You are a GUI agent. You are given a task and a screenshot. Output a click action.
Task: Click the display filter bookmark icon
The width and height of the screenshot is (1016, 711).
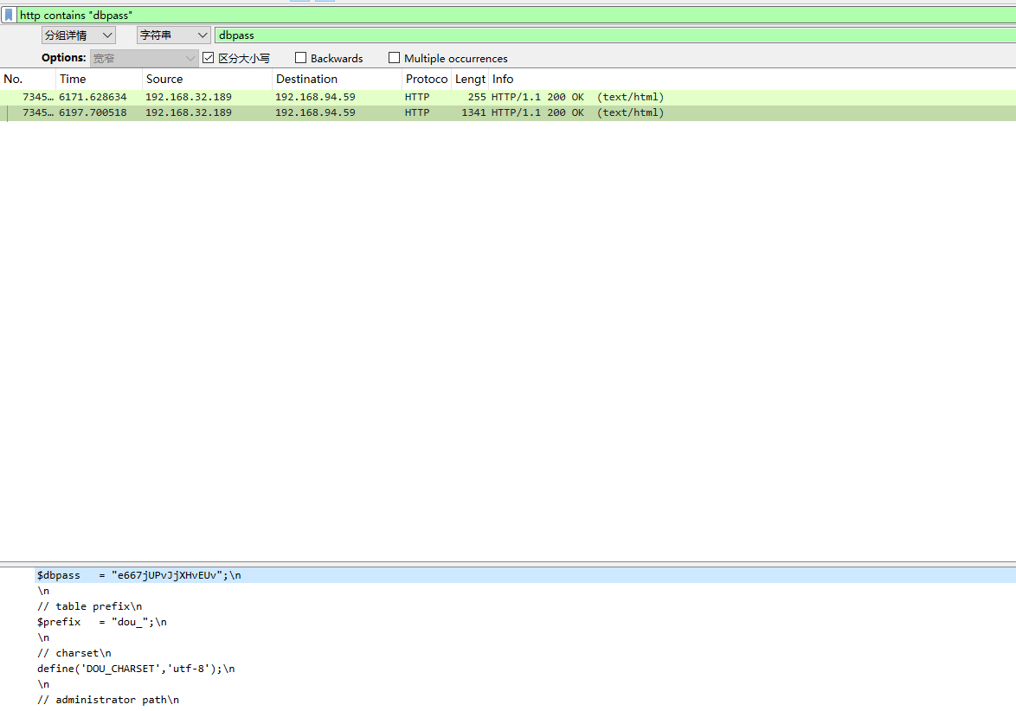point(9,16)
